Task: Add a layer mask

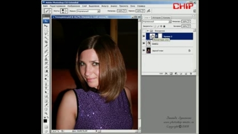Action: [x=171, y=74]
